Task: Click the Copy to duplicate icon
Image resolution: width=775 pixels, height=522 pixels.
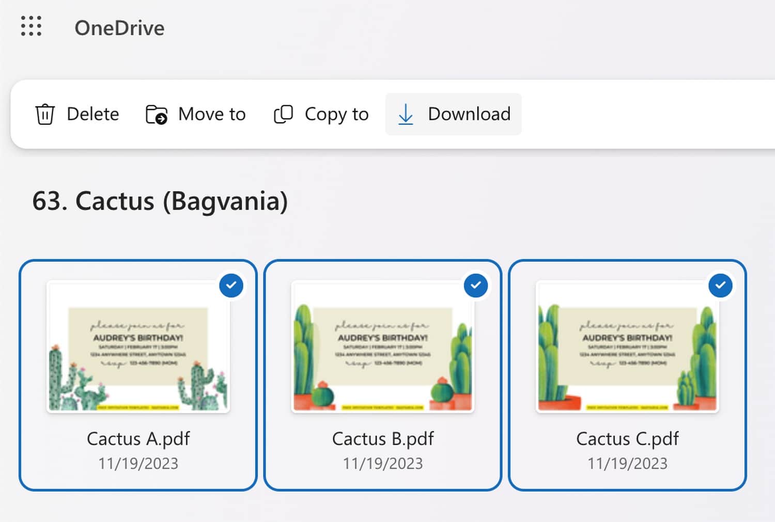Action: (283, 114)
